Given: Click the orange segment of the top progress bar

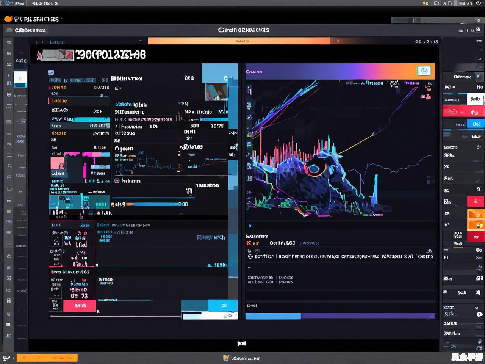Looking at the screenshot, I should (x=238, y=41).
